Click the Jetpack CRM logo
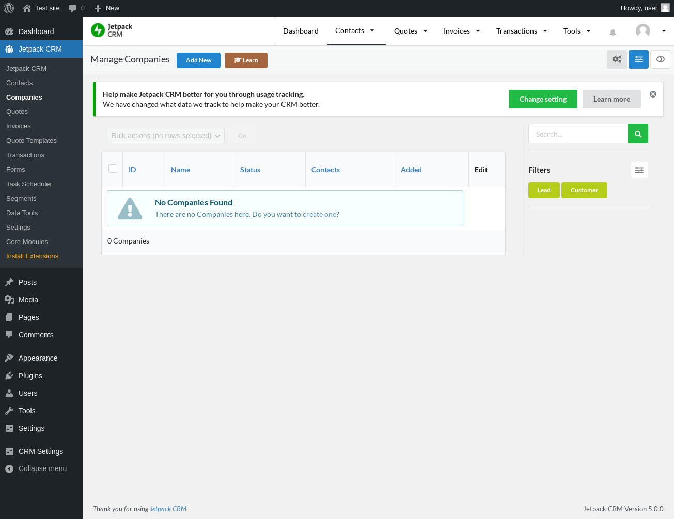674x519 pixels. click(x=112, y=30)
